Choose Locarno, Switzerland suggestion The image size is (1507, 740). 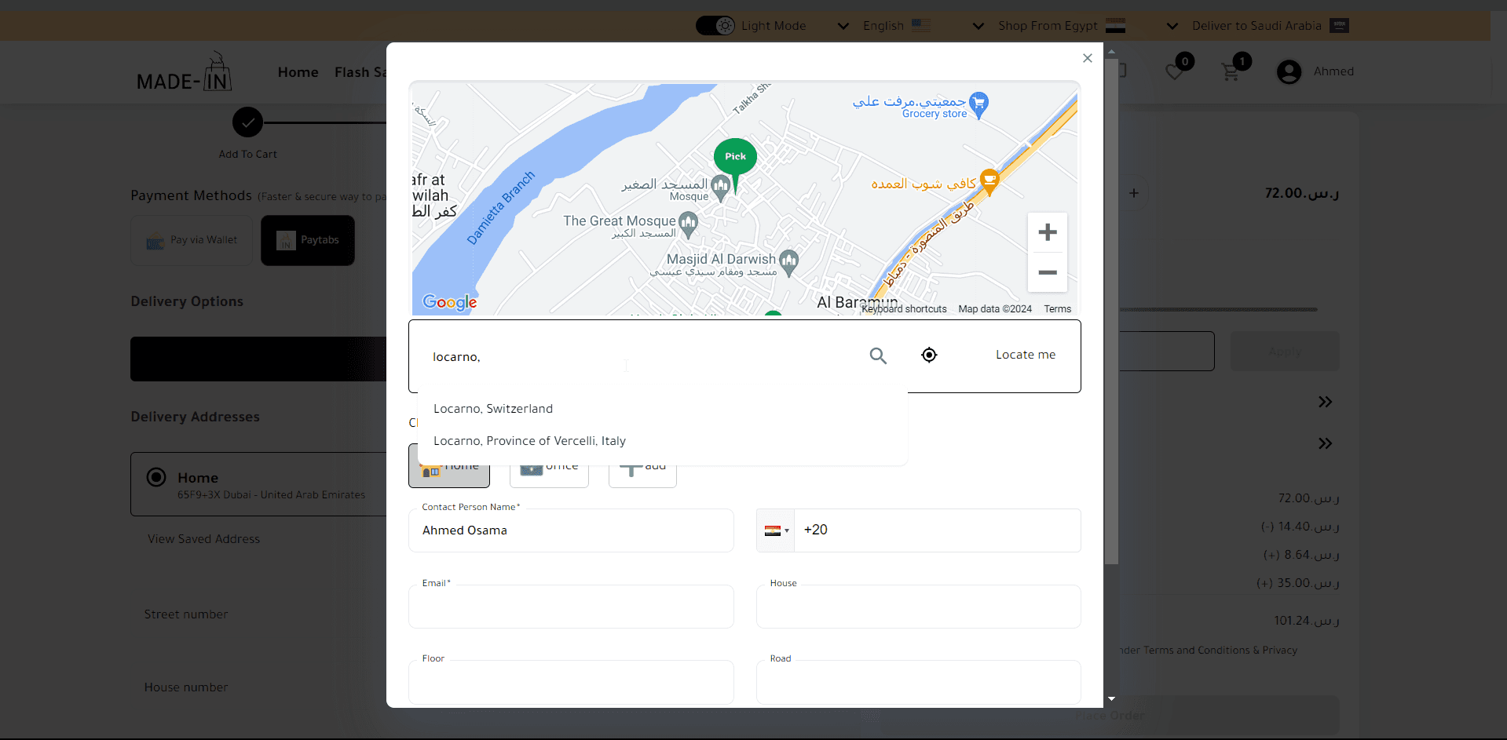493,409
